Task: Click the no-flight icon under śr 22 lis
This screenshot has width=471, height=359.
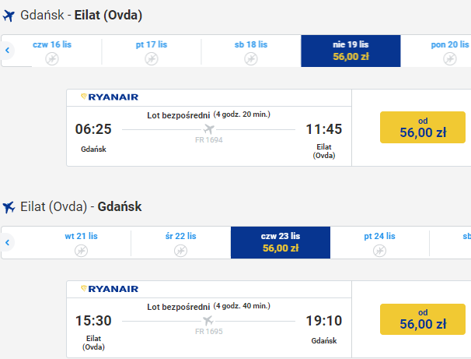Action: click(x=180, y=251)
